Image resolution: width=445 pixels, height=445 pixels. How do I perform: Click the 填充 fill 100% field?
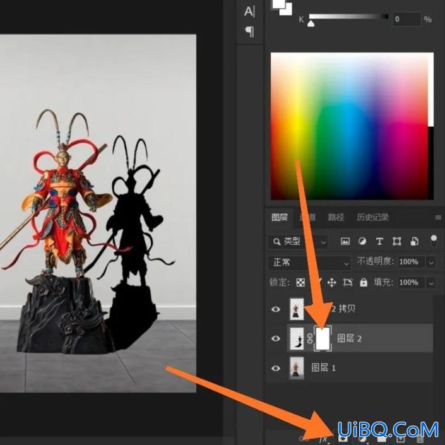(x=411, y=283)
